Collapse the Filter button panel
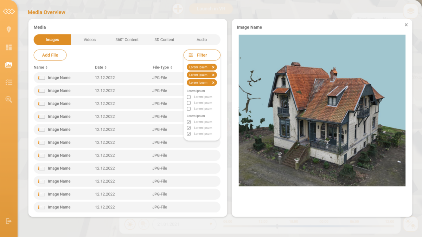This screenshot has height=237, width=422. click(x=202, y=55)
